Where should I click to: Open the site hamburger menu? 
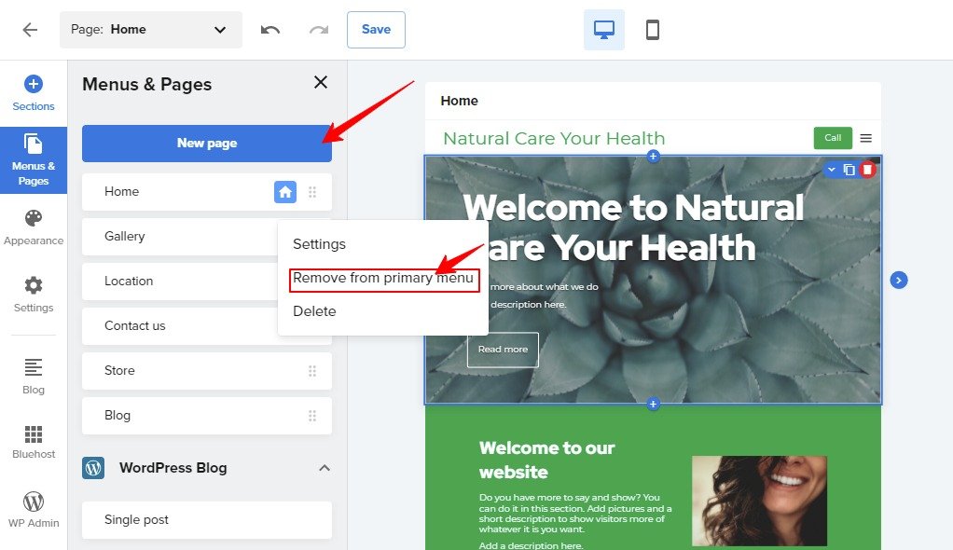click(x=866, y=138)
